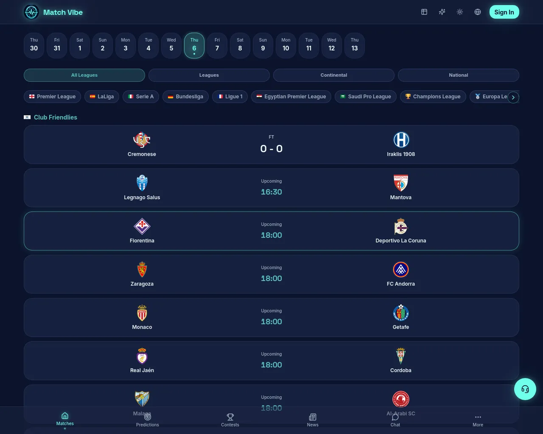Filter by Champions League chip
The image size is (543, 434).
click(x=433, y=97)
